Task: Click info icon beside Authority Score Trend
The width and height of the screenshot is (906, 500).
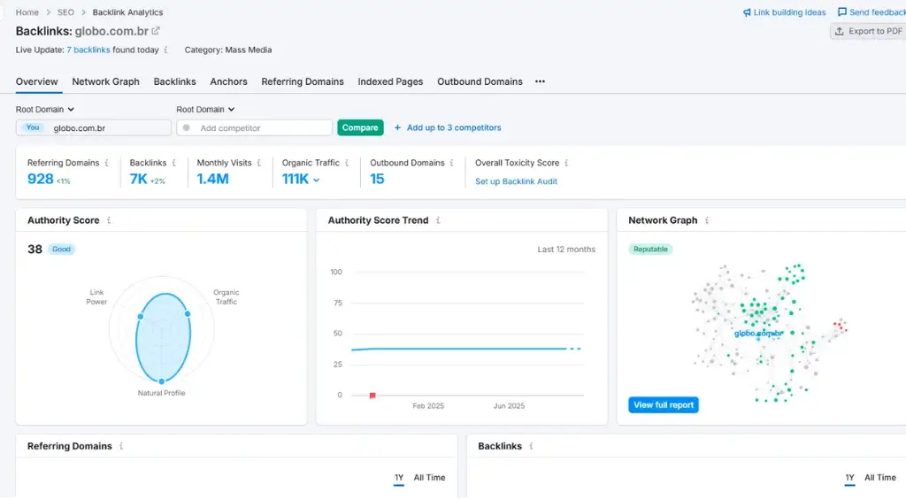Action: pyautogui.click(x=438, y=220)
